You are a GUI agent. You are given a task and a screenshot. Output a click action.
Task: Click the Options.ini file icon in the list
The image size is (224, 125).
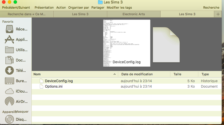pos(42,86)
